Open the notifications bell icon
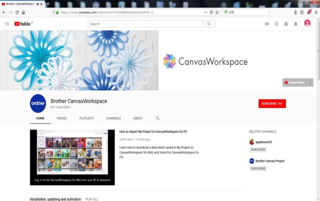Screen dimensions: 320x201 coord(296,24)
